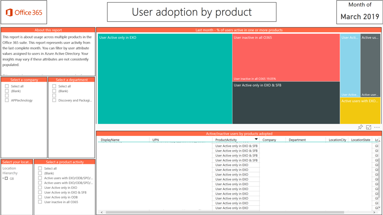The image size is (383, 215).
Task: Click the LocationCity column header
Action: click(x=337, y=140)
